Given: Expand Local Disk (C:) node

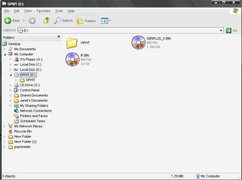Looking at the screenshot, I should click(10, 64).
